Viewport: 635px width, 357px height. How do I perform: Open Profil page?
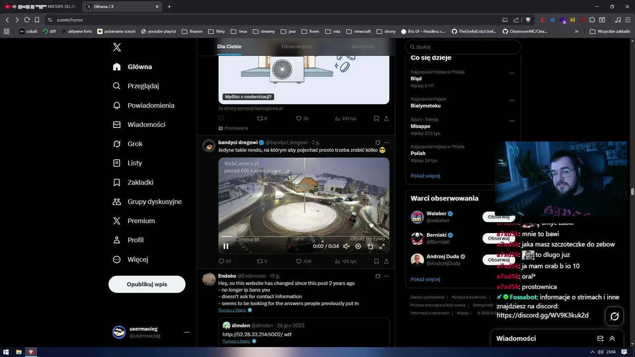(x=128, y=239)
